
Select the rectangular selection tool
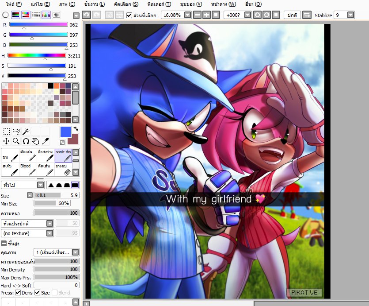(x=6, y=132)
